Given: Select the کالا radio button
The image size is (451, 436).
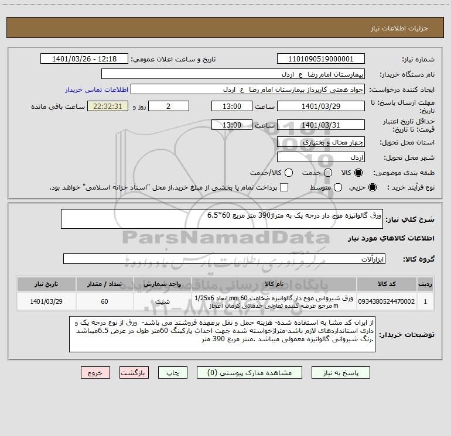Looking at the screenshot, I should [358, 173].
